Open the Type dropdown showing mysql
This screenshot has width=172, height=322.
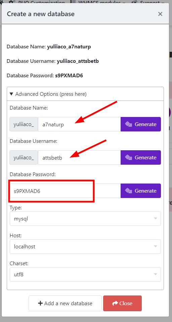[x=85, y=219]
